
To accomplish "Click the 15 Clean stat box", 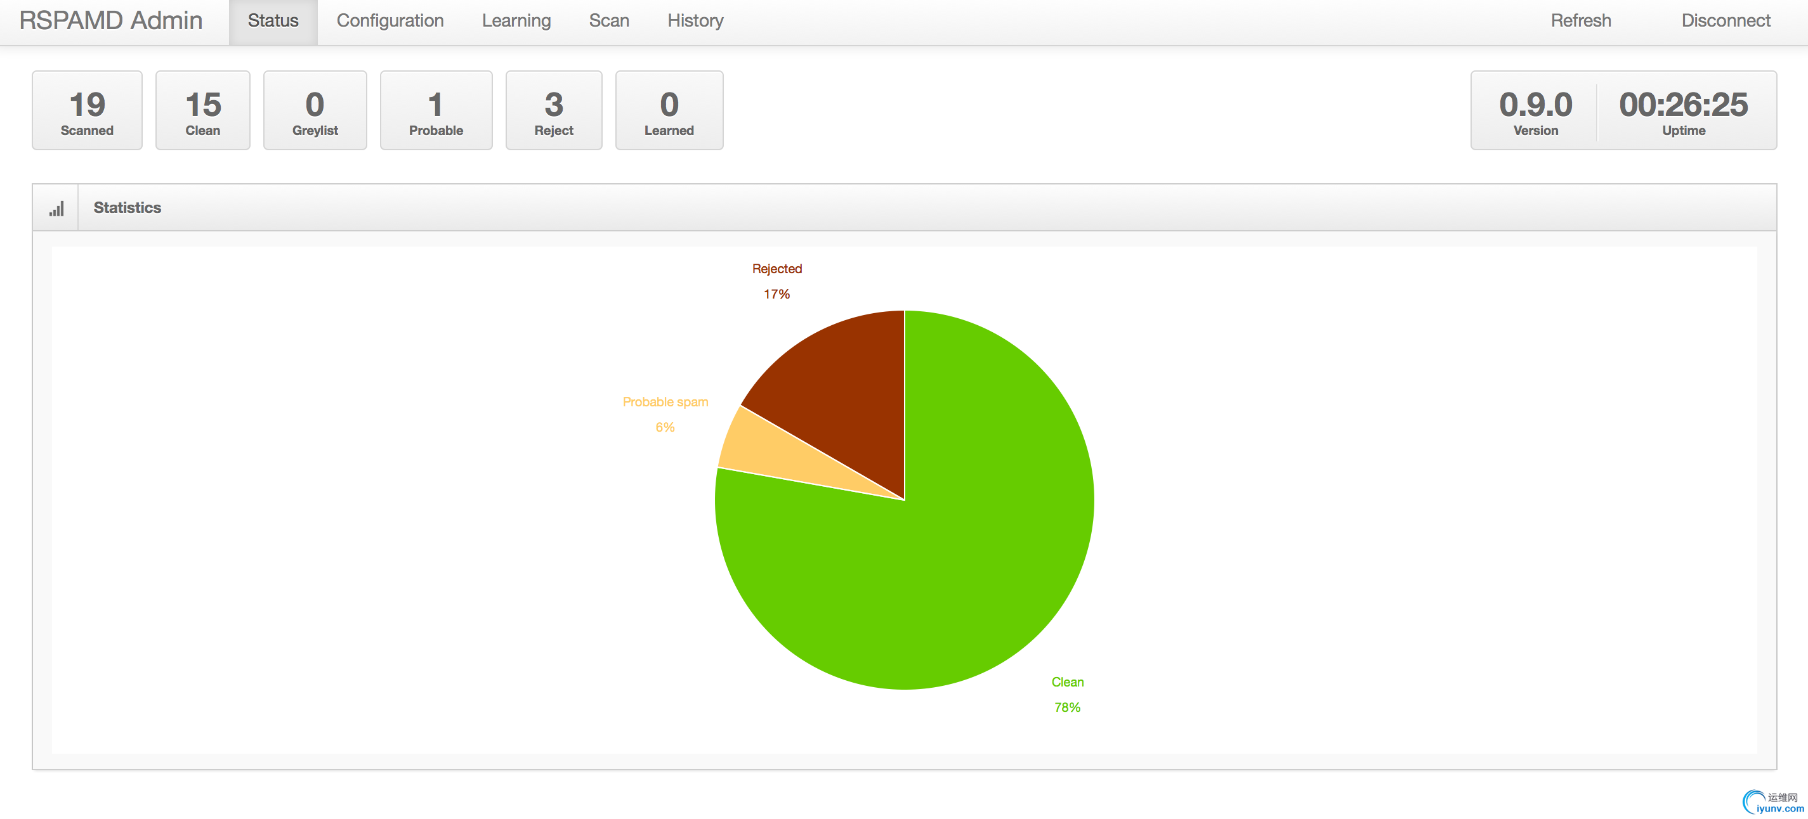I will click(x=203, y=111).
